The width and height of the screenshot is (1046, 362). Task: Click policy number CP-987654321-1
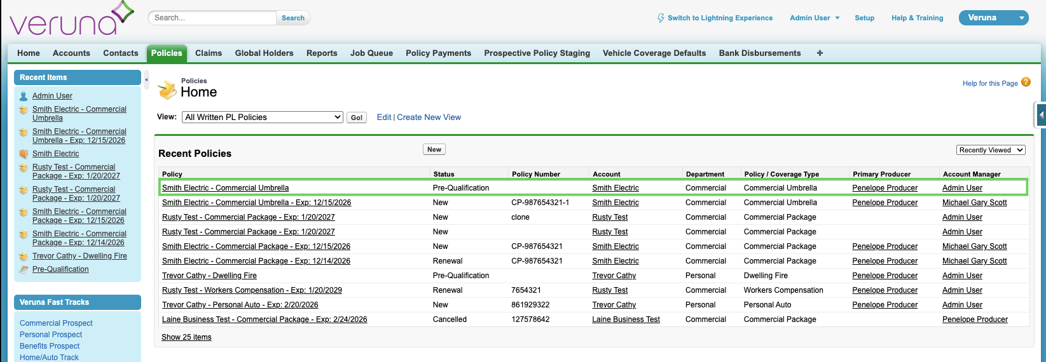[540, 203]
